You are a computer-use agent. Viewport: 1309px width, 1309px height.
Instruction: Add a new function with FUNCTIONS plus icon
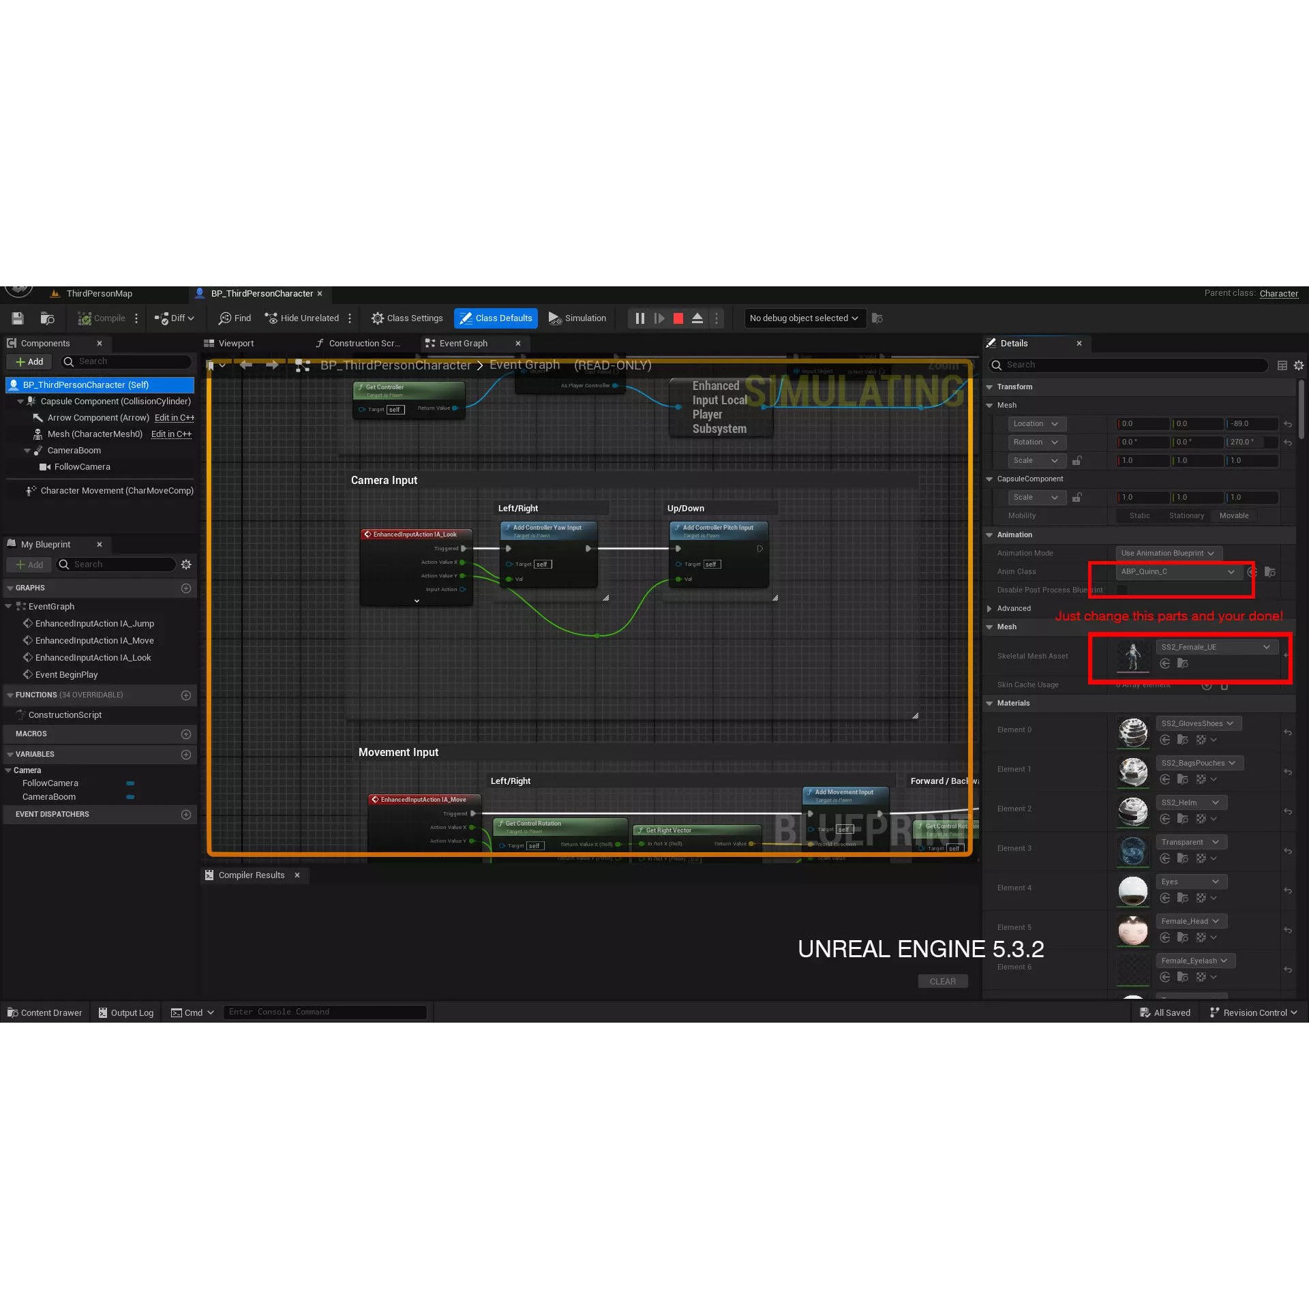186,695
